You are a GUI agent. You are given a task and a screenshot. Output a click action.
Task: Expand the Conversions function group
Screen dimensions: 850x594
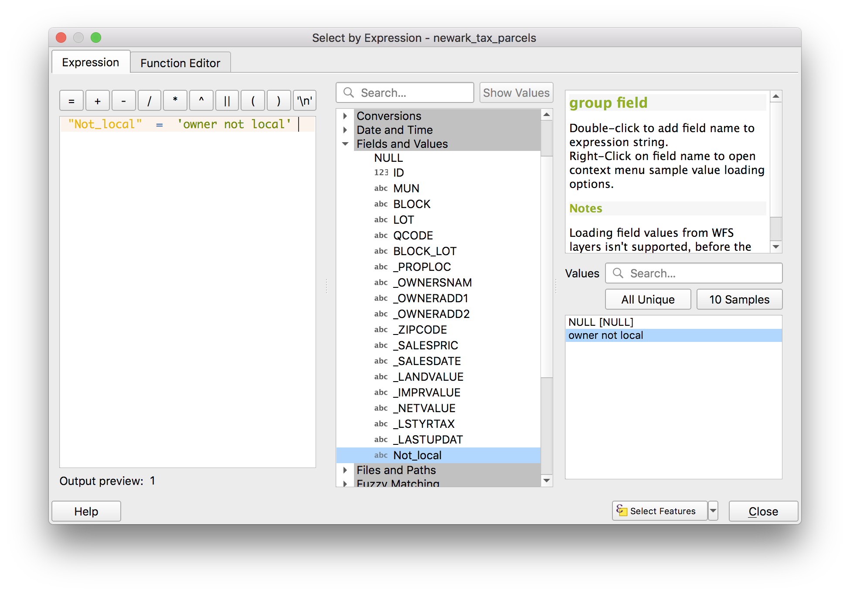click(x=345, y=116)
